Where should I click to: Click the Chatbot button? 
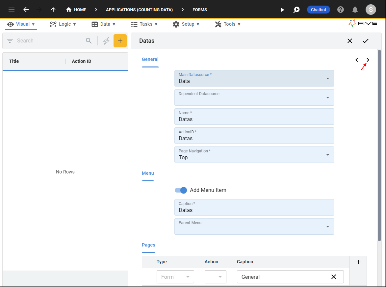tap(318, 10)
